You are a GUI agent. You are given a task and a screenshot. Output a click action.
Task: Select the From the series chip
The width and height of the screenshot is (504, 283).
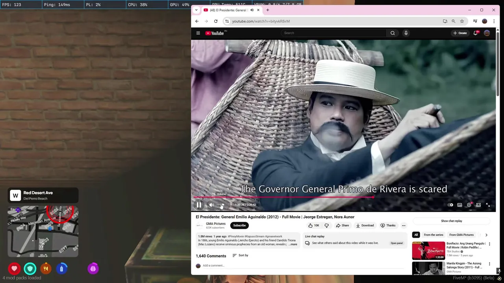pos(434,235)
